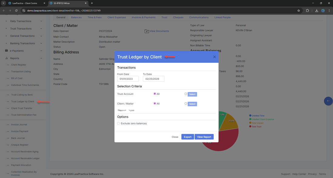Image resolution: width=333 pixels, height=178 pixels.
Task: Choose Client / Matter 'Select' radio option
Action: click(x=186, y=104)
